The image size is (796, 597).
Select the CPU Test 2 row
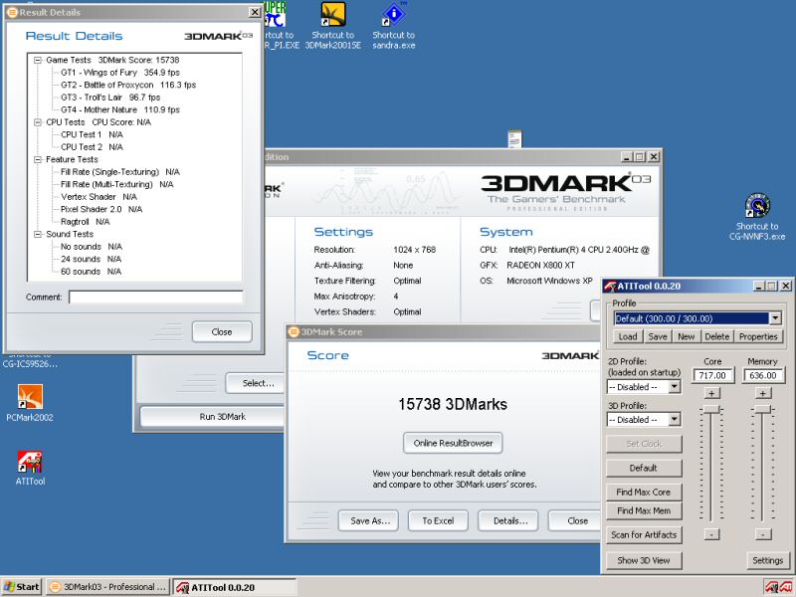click(92, 147)
